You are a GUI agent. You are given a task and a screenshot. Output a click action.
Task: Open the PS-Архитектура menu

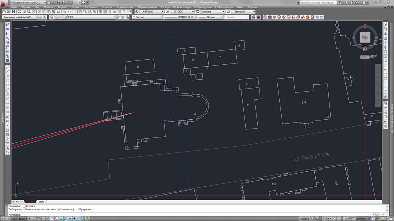click(x=182, y=7)
